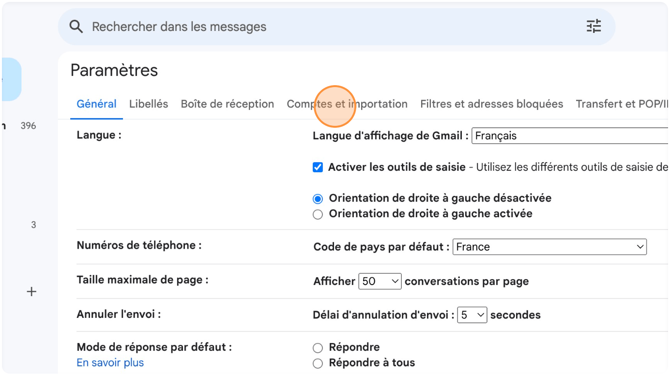Switch to the Libellés tab
Image resolution: width=670 pixels, height=376 pixels.
click(148, 104)
